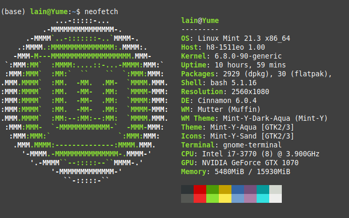Click the Linux Mint ASCII art logo

(x=84, y=100)
